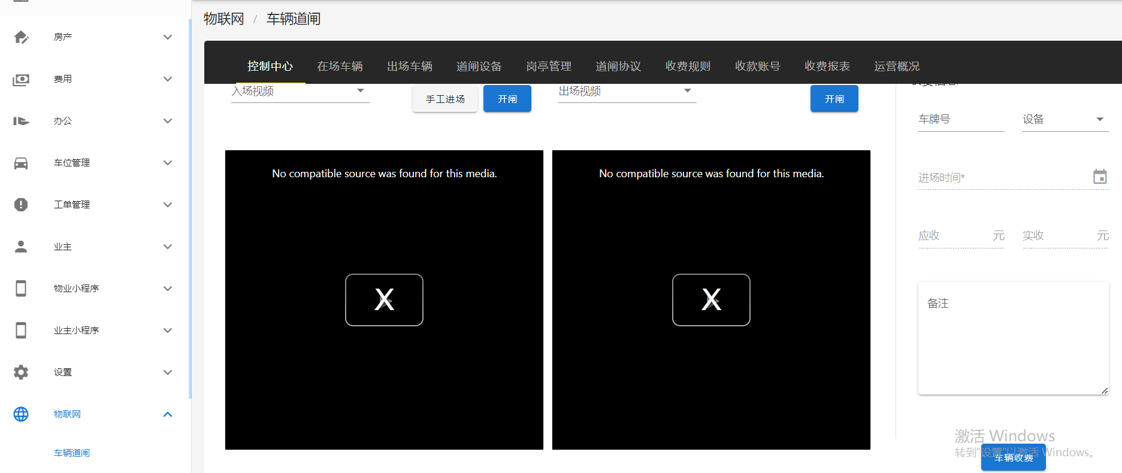
Task: Open the 设备 dropdown
Action: tap(1065, 119)
